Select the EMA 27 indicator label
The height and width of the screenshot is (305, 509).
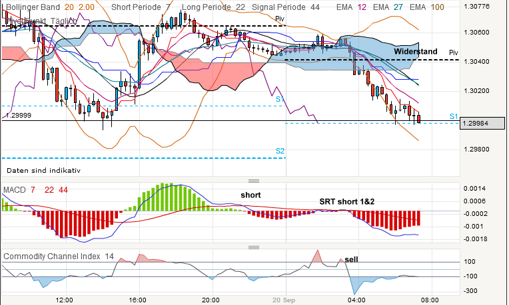[388, 7]
